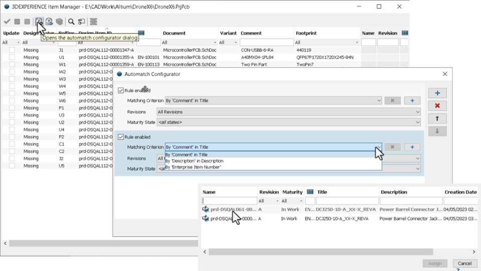The image size is (481, 271).
Task: Click the 3DEXPERIENCE app icon in title bar
Action: 7,6
